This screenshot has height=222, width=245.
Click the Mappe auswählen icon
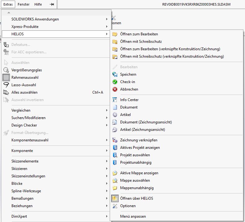[x=115, y=180]
